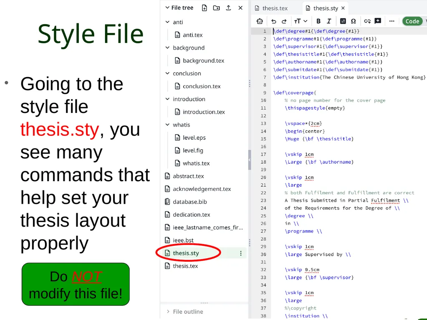
Task: Click on the \thispagestyle{empty} line
Action: point(315,108)
